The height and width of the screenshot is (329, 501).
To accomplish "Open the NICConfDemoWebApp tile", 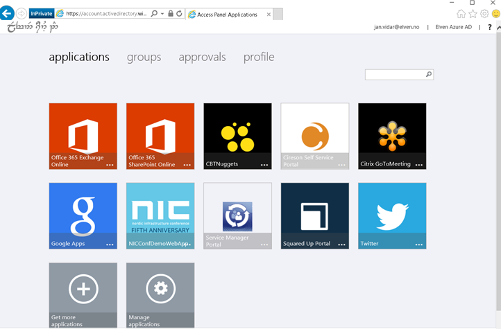I will tap(160, 216).
